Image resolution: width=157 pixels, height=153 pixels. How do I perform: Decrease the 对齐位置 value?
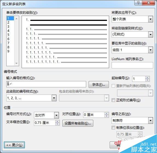[x=106, y=116]
